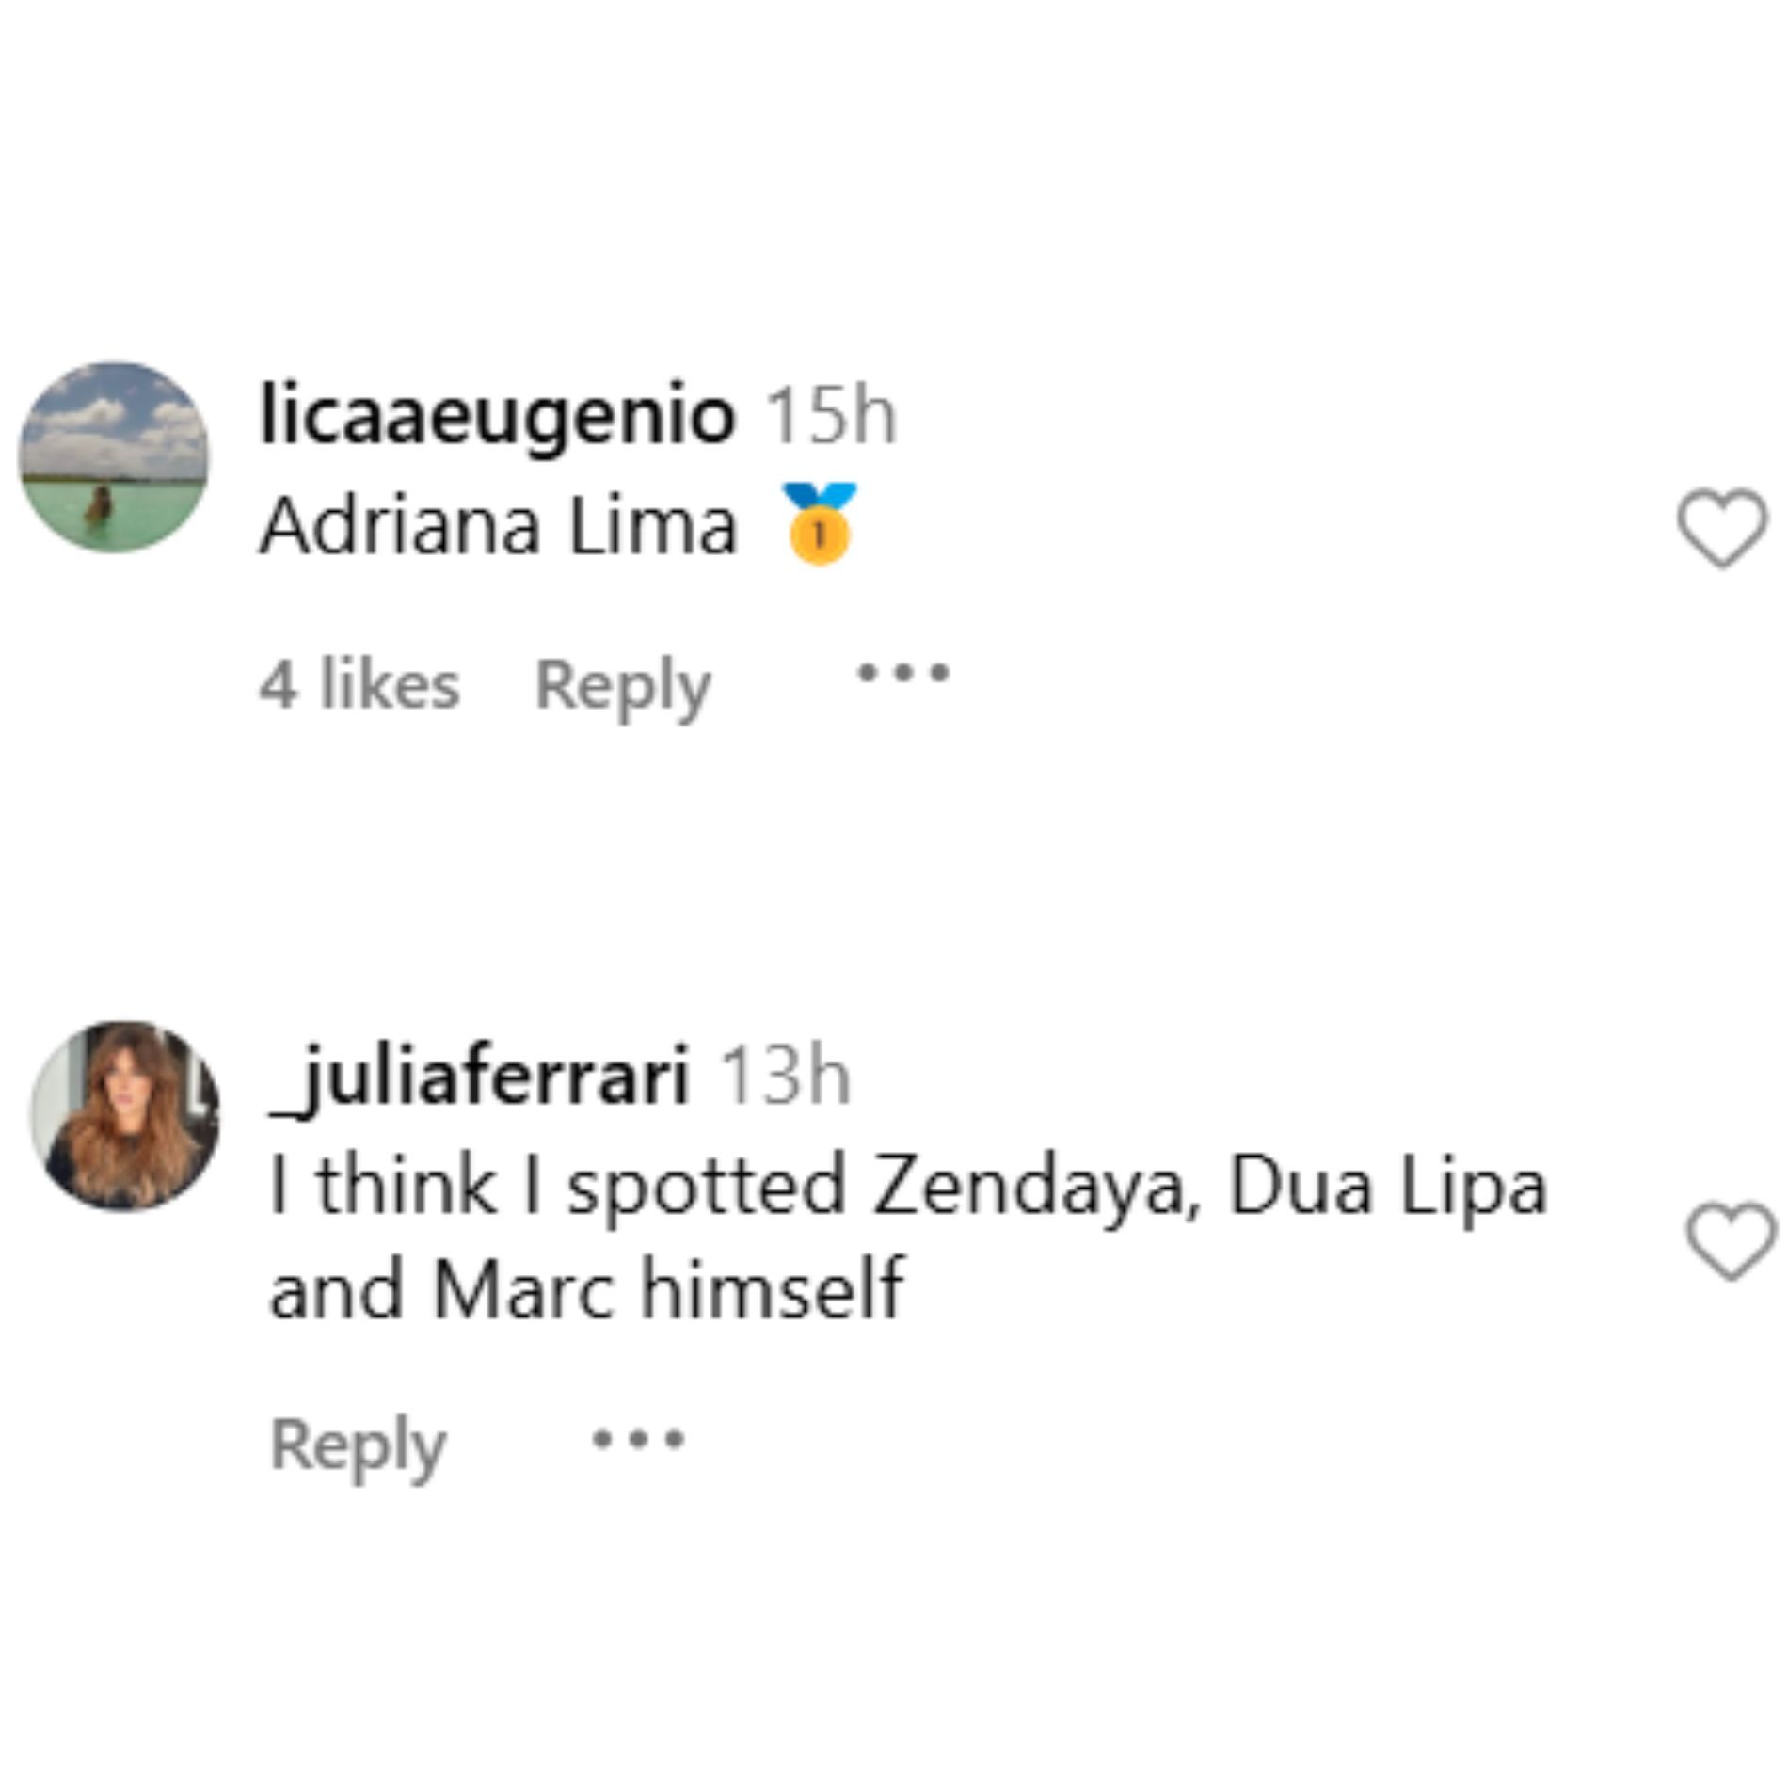This screenshot has height=1788, width=1788.
Task: Go to the licaaeugenio username link
Action: 497,415
